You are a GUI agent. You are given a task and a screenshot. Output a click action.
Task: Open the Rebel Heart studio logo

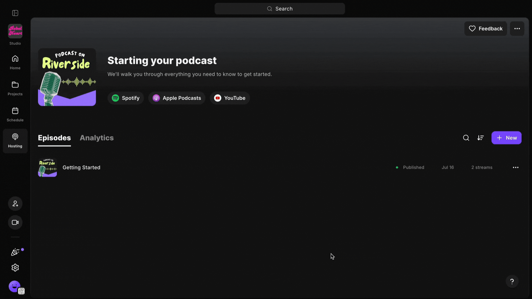point(15,31)
